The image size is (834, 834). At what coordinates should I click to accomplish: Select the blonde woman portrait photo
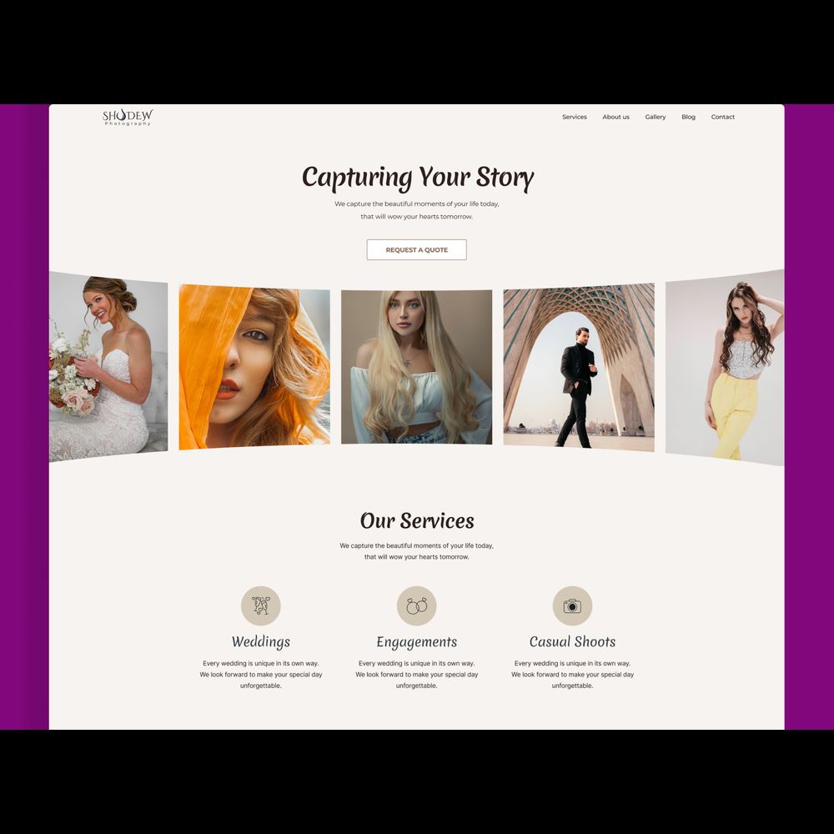pos(416,367)
